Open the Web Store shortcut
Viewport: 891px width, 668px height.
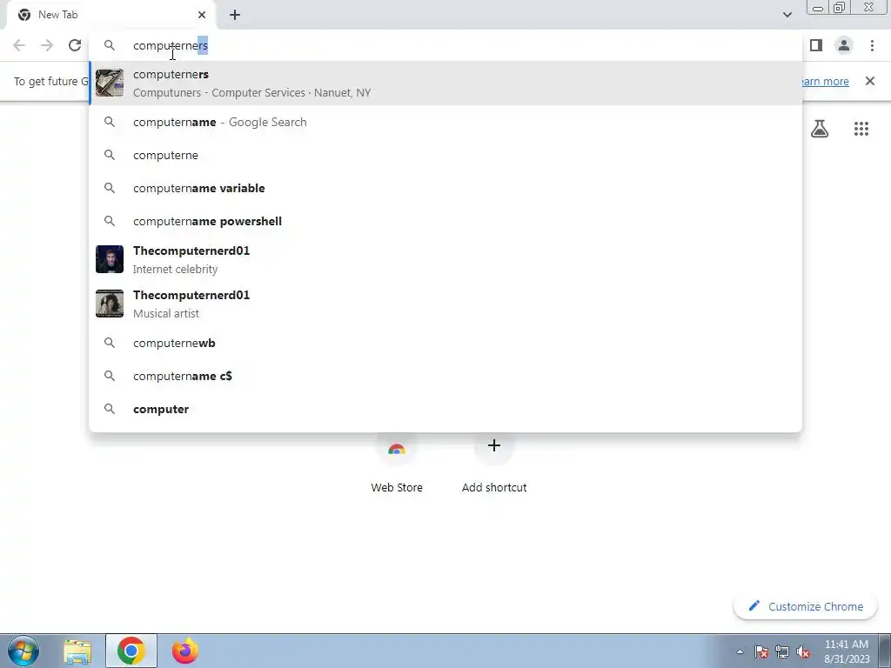tap(397, 464)
